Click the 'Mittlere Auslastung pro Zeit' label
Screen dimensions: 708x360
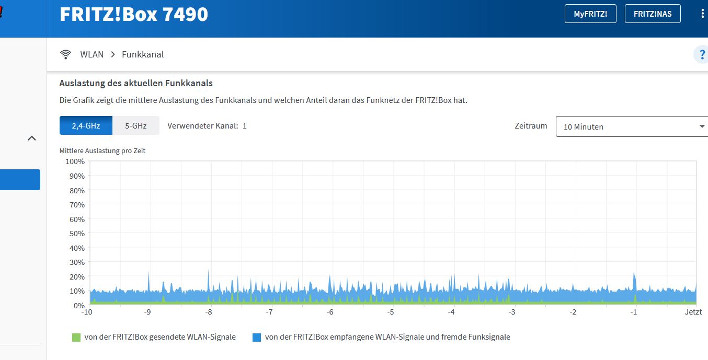pos(102,150)
